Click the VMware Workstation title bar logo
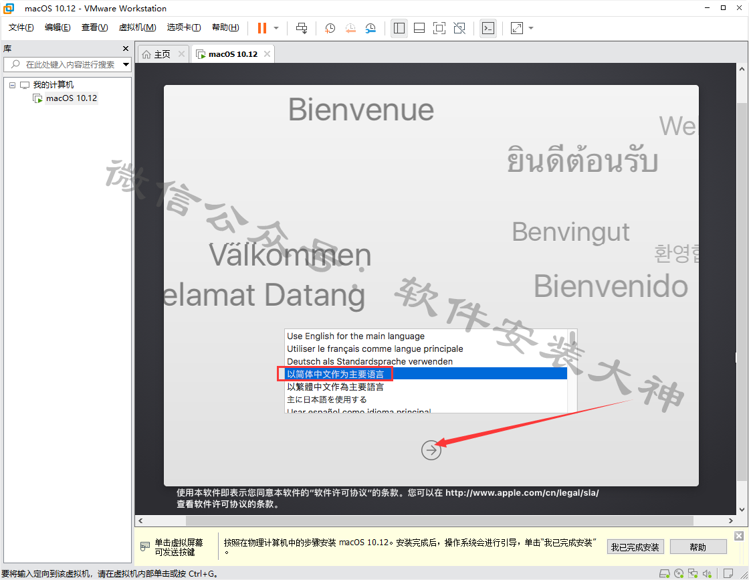Image resolution: width=749 pixels, height=580 pixels. pyautogui.click(x=9, y=8)
